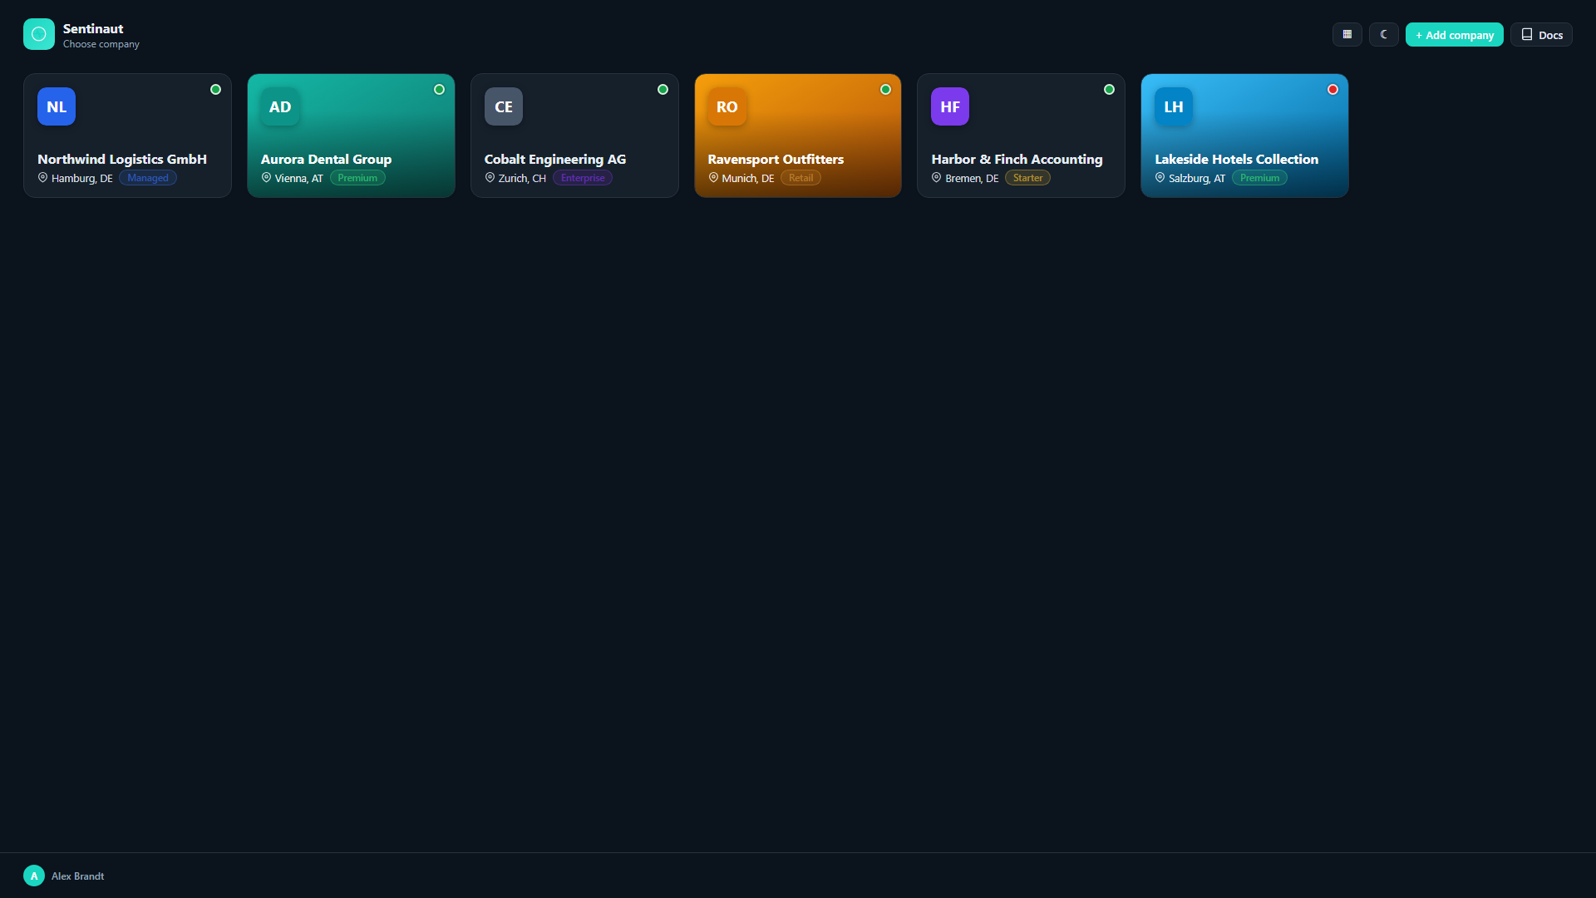Click Northwind Logistics green status dot
Screen dimensions: 1596x898
coord(215,90)
